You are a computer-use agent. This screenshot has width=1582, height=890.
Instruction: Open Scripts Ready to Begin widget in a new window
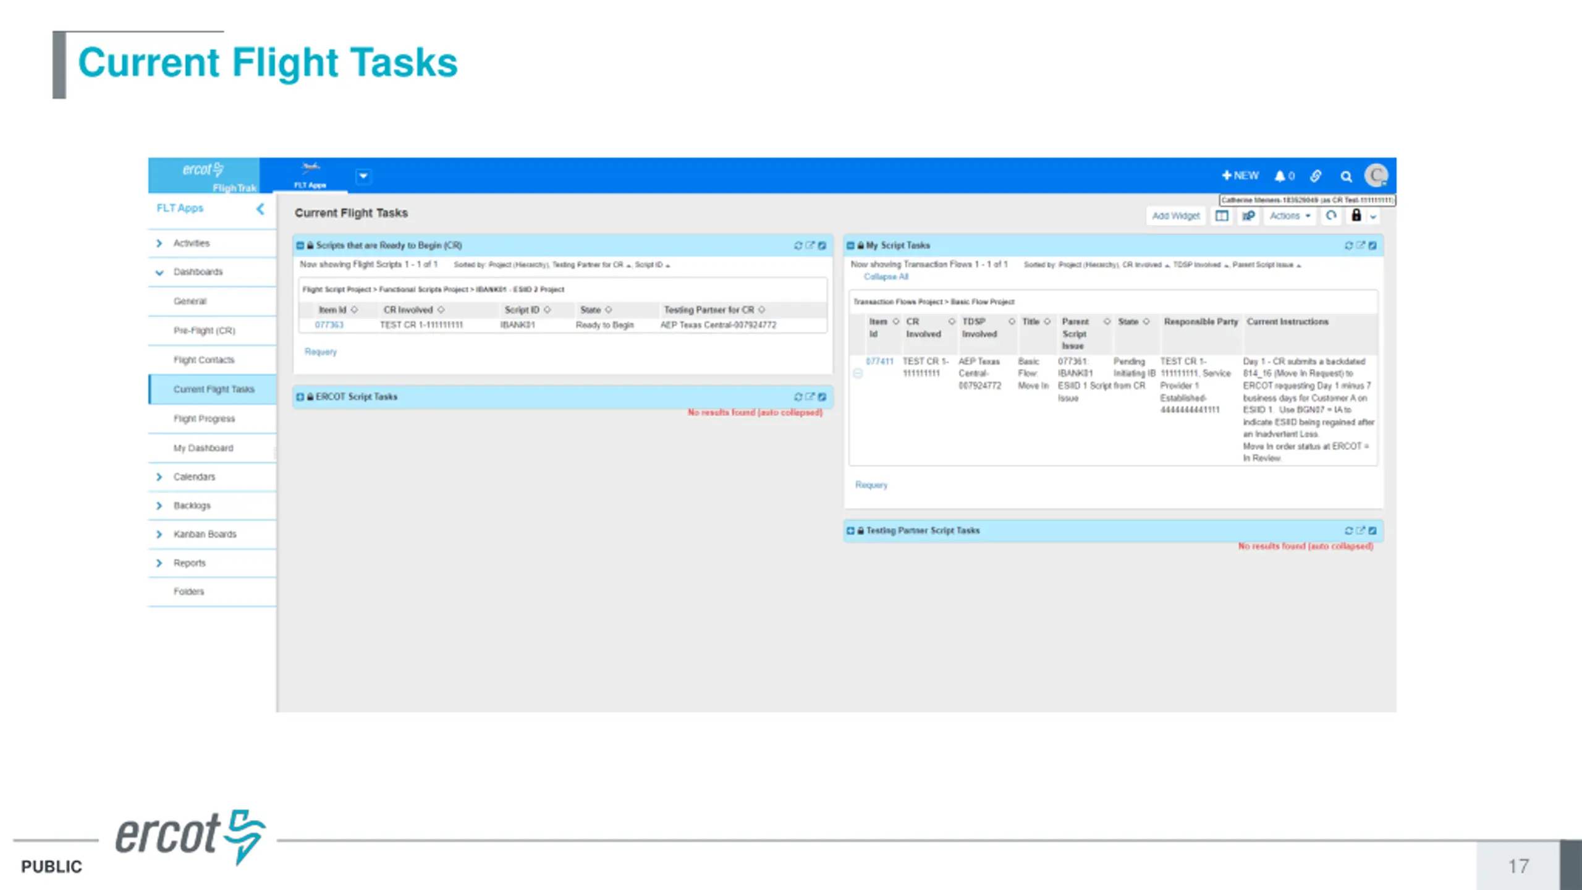(810, 245)
